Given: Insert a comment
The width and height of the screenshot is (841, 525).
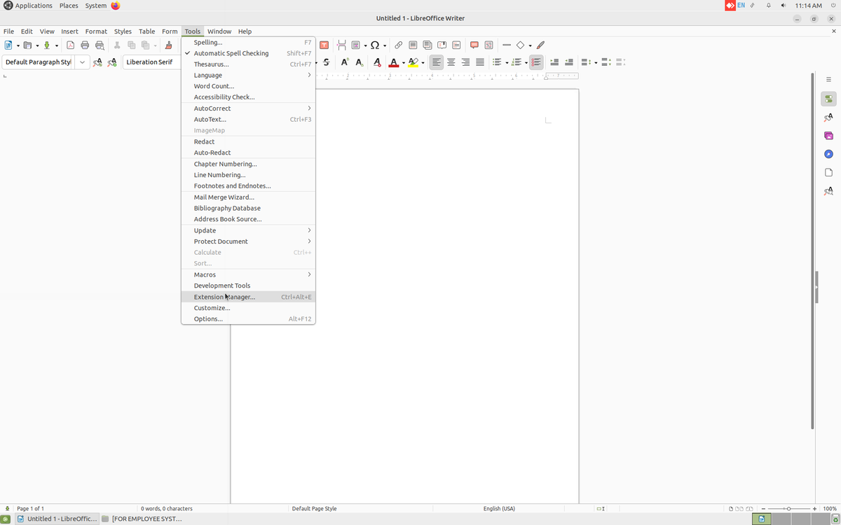Looking at the screenshot, I should 474,45.
